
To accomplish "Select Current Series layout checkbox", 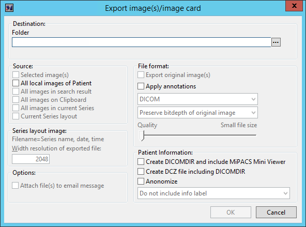I will click(16, 116).
